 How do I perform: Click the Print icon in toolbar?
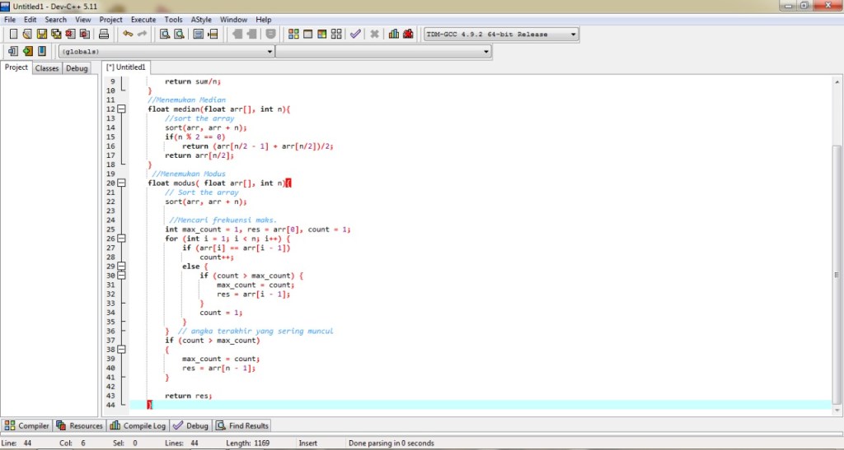pos(104,35)
